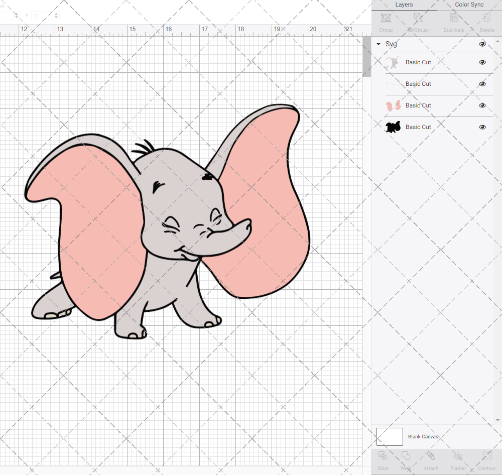Click the Slice tool icon
This screenshot has width=502, height=475.
[x=383, y=456]
